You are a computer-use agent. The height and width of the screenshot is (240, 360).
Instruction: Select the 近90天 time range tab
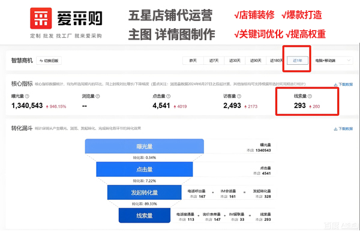click(x=256, y=61)
